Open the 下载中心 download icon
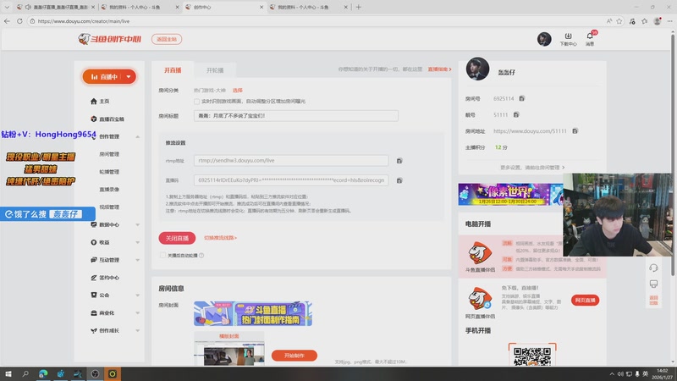Image resolution: width=677 pixels, height=381 pixels. point(568,36)
